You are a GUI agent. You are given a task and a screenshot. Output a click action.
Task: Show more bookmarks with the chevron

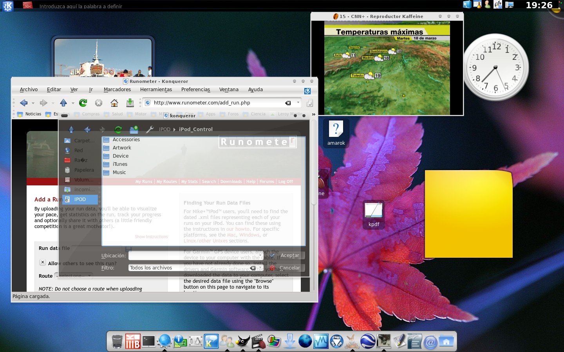point(313,114)
